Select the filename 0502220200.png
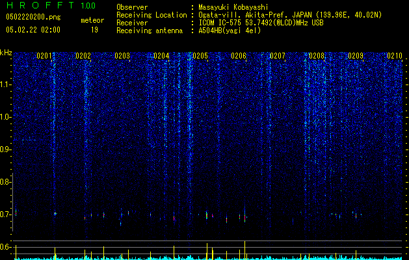 pyautogui.click(x=33, y=18)
